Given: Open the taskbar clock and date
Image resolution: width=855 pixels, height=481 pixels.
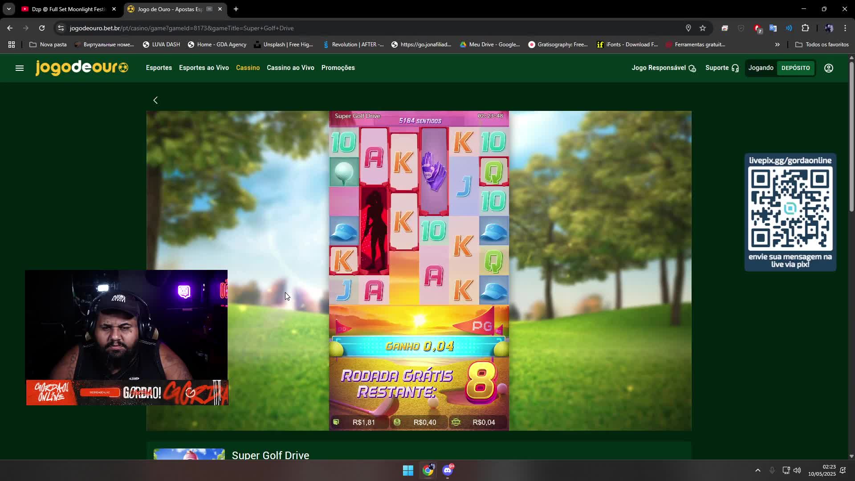Looking at the screenshot, I should 822,470.
